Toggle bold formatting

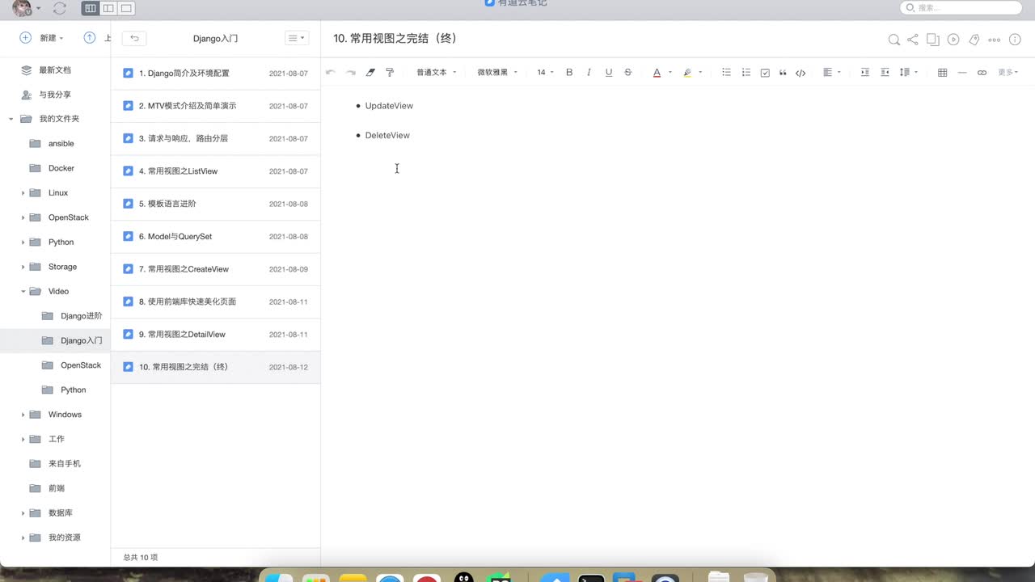pos(569,72)
